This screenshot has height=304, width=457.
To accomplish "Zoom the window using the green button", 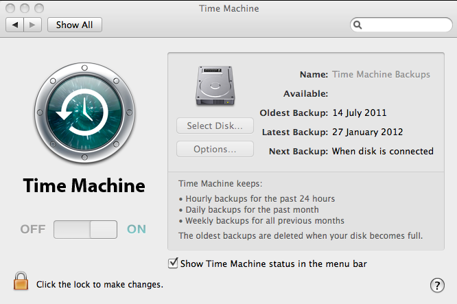I will (x=37, y=8).
